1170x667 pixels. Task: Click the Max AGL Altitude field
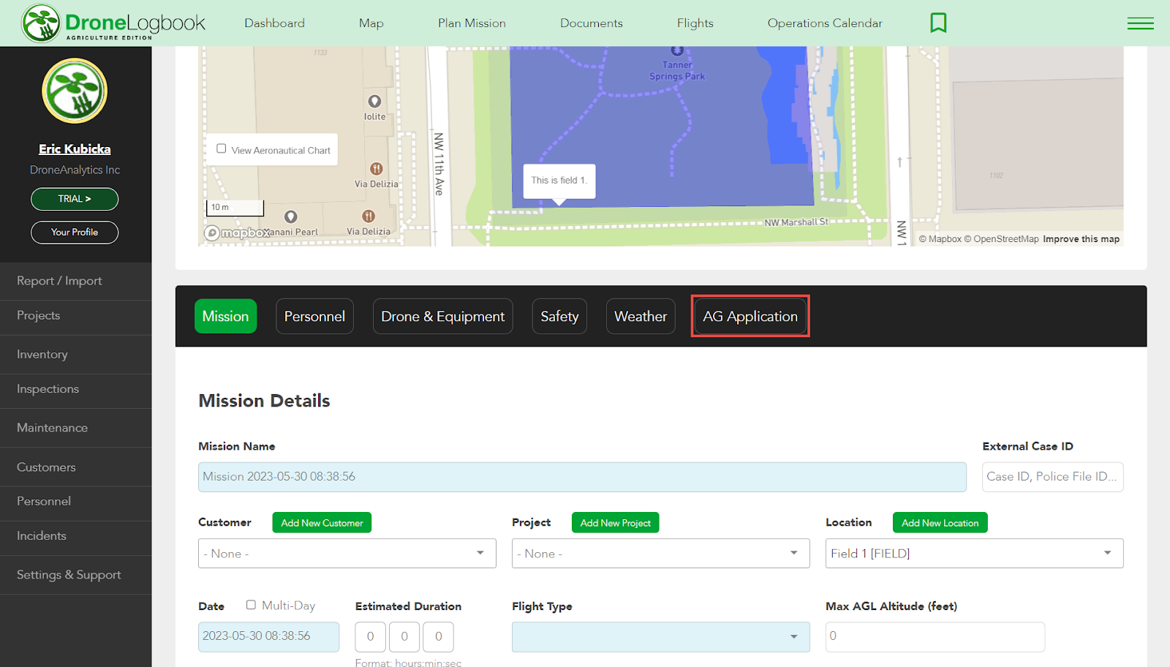[935, 637]
